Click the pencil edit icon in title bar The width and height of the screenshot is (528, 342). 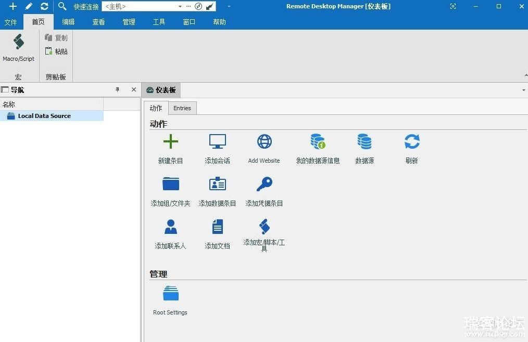coord(29,6)
